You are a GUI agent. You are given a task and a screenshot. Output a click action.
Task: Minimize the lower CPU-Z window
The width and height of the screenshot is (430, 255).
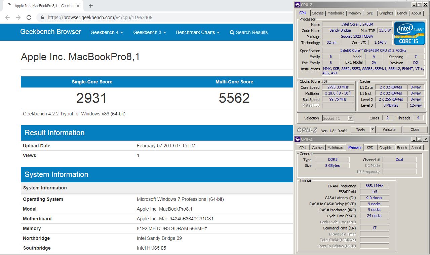click(x=414, y=139)
